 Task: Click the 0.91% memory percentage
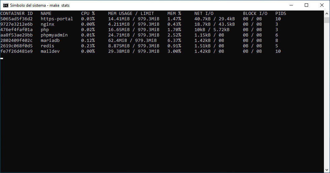[x=174, y=46]
